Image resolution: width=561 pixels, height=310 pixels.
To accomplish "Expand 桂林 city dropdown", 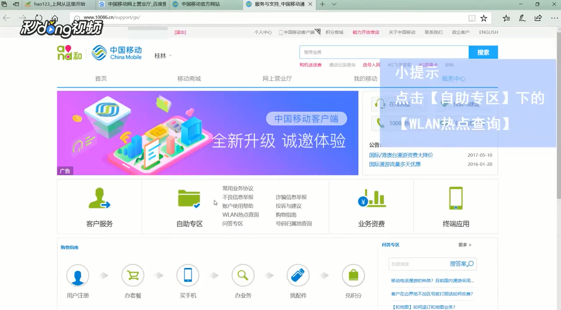I will coord(163,56).
